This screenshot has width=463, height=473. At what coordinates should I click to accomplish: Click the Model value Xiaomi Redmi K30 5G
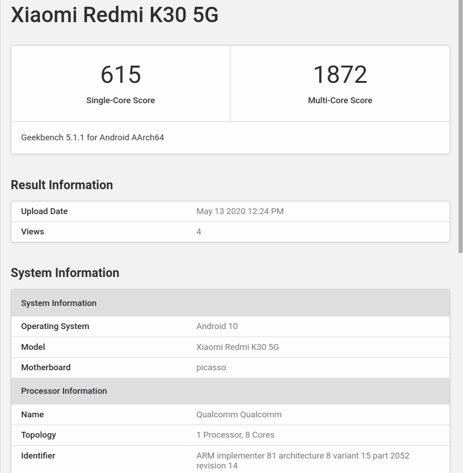[x=238, y=347]
